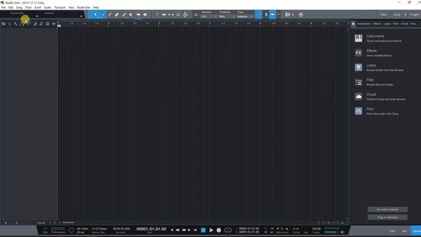Image resolution: width=421 pixels, height=237 pixels.
Task: Open the Event menu
Action: [37, 7]
